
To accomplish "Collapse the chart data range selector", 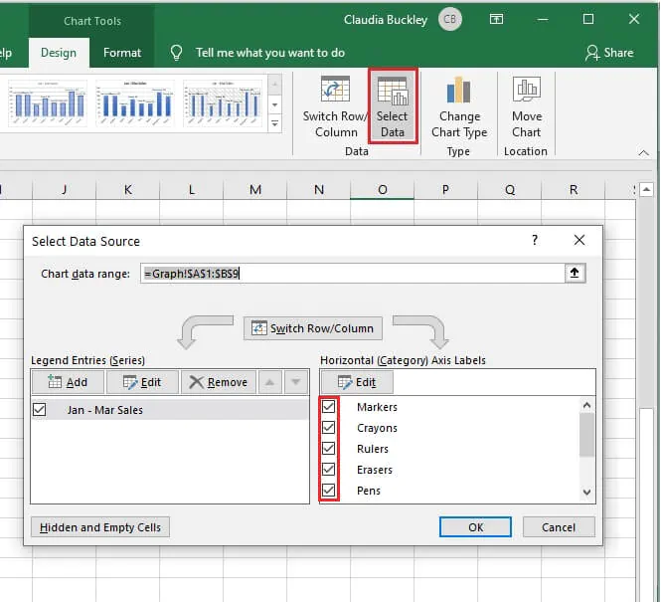I will pyautogui.click(x=575, y=274).
